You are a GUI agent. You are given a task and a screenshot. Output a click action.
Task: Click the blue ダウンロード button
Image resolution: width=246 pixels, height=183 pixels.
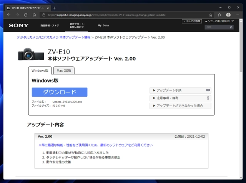pos(60,92)
